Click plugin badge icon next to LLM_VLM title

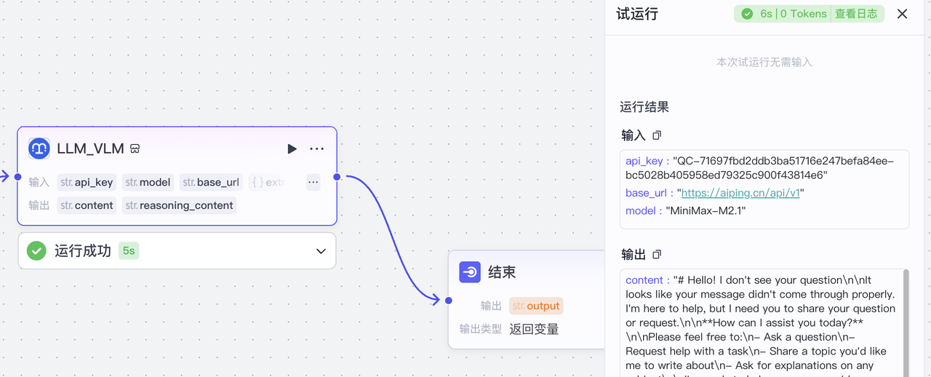135,149
